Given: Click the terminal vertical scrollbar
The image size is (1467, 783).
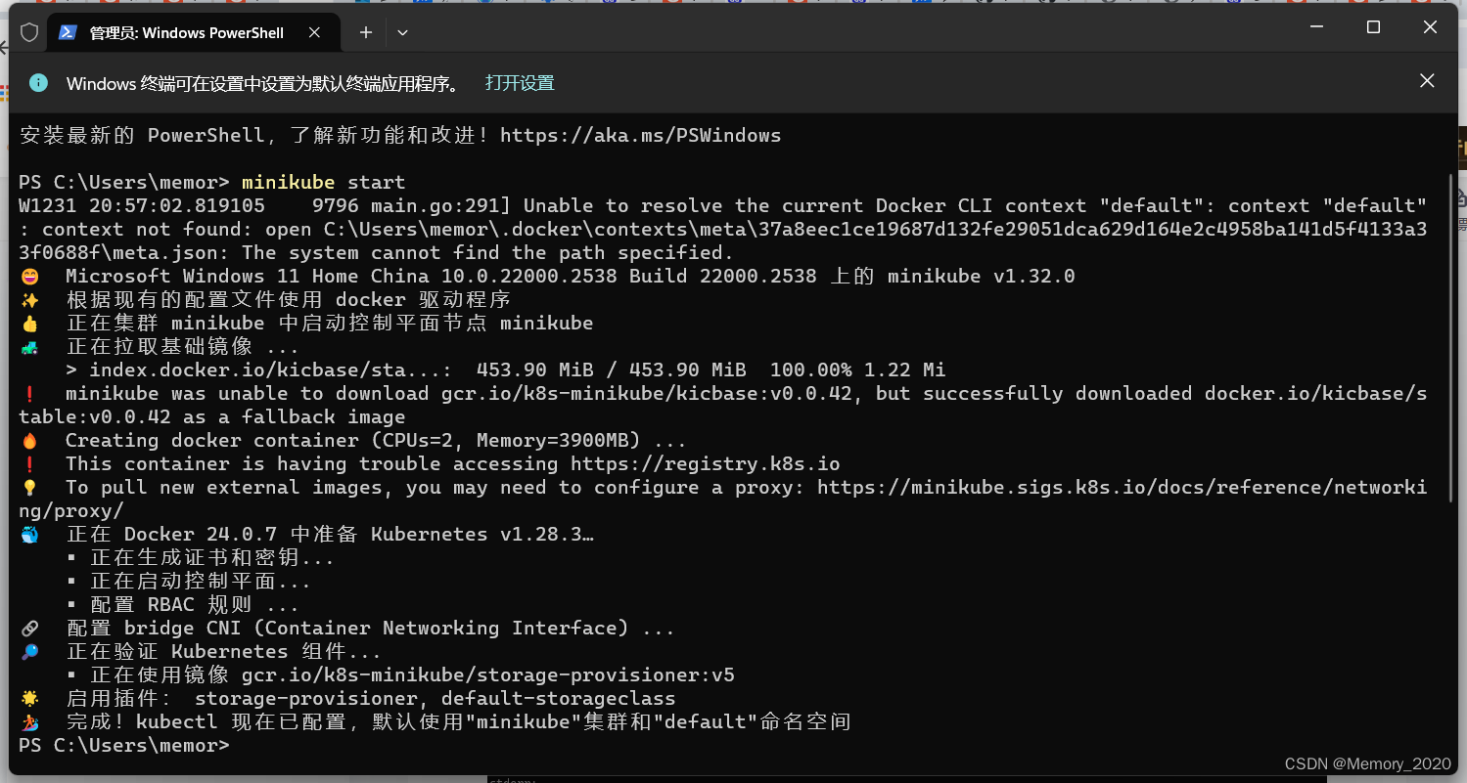Looking at the screenshot, I should (x=1450, y=337).
